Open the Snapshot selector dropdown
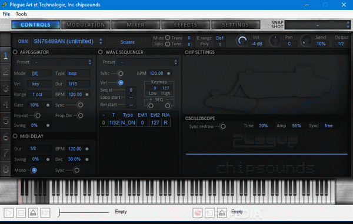The width and height of the screenshot is (353, 224). pyautogui.click(x=318, y=25)
